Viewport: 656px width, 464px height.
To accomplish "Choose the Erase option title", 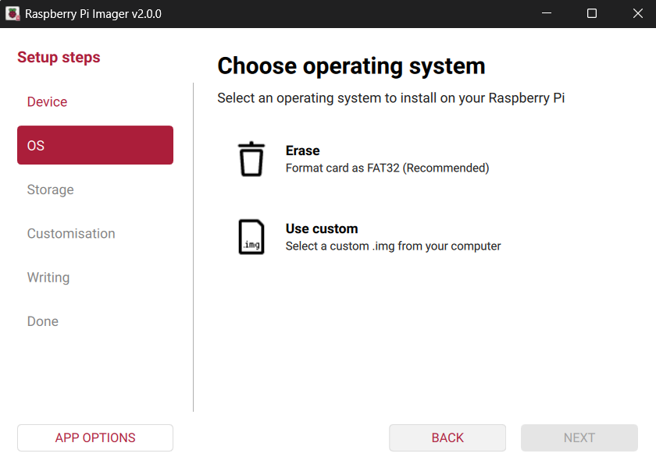I will click(x=303, y=151).
